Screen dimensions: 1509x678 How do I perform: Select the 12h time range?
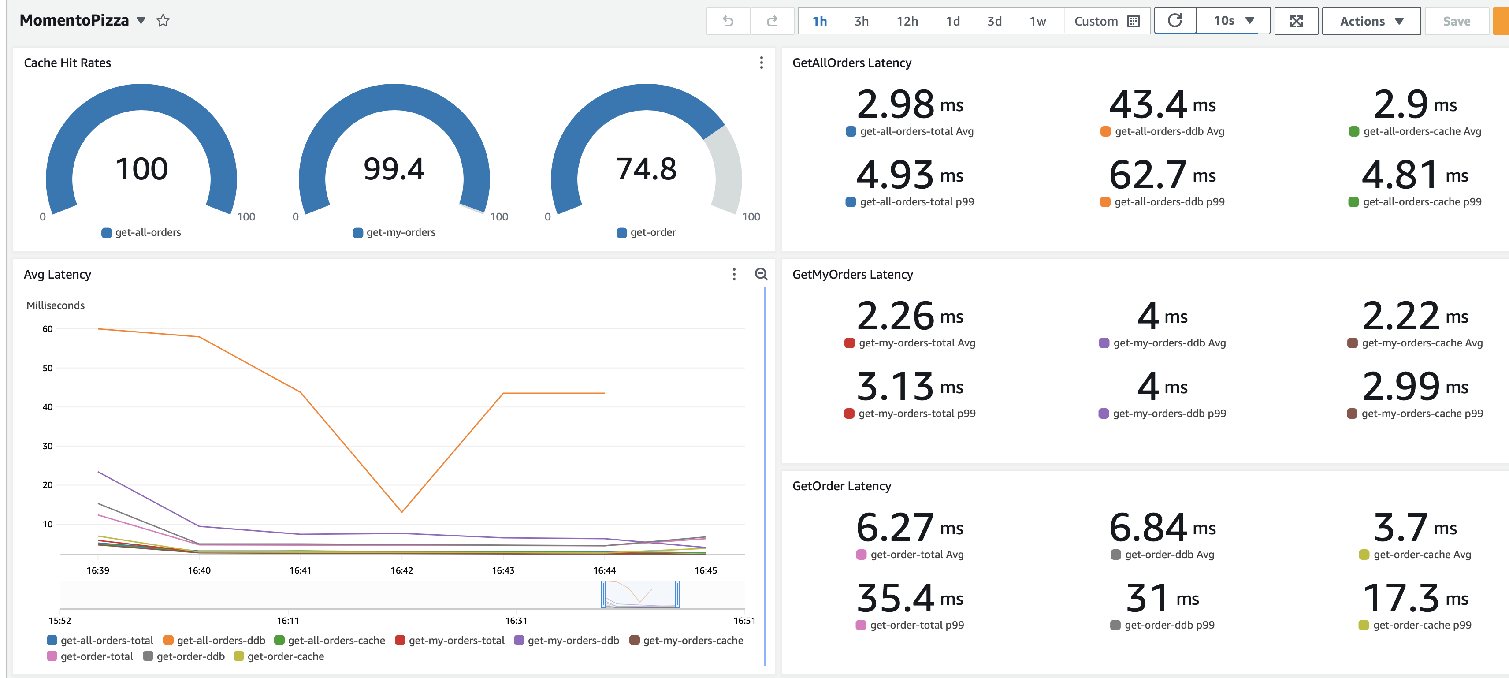[907, 22]
